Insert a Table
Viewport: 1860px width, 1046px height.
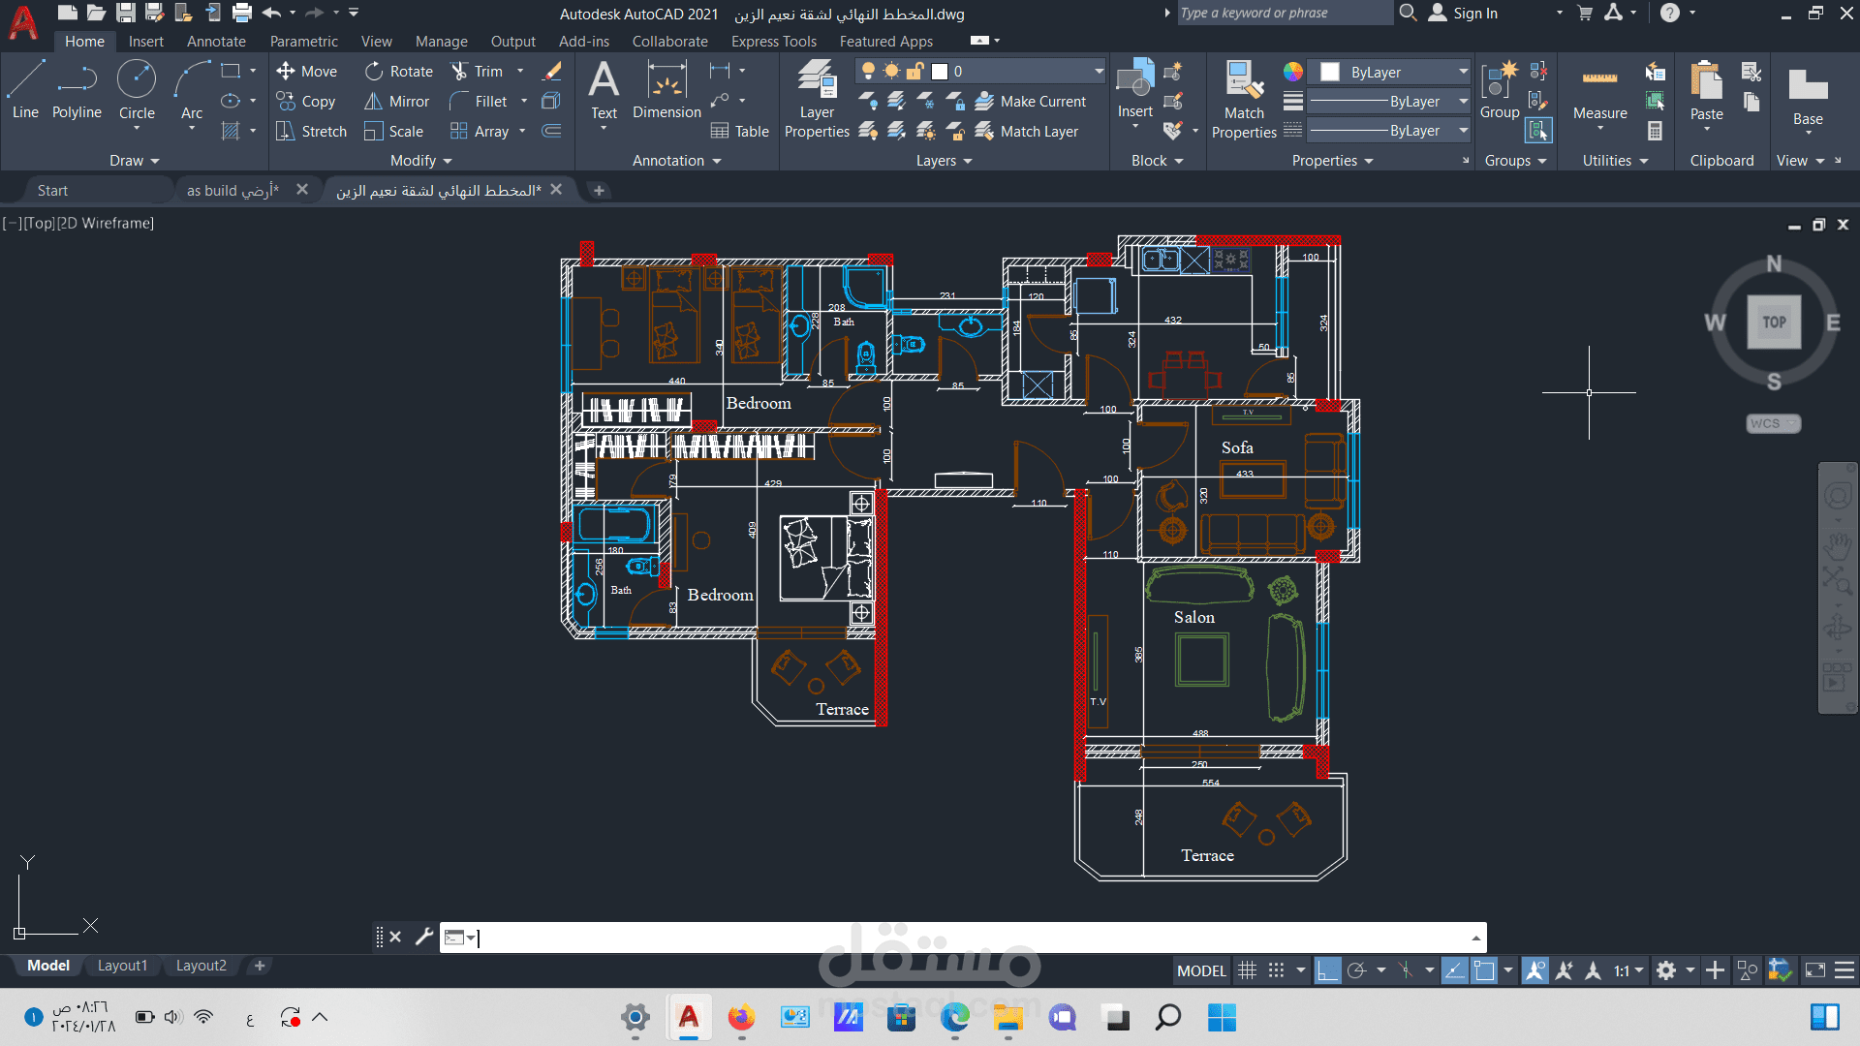coord(739,132)
